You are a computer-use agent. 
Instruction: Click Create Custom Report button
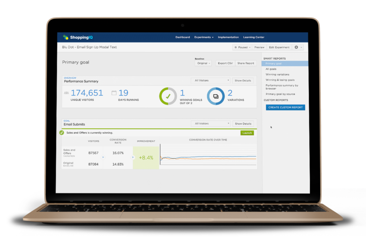(285, 107)
